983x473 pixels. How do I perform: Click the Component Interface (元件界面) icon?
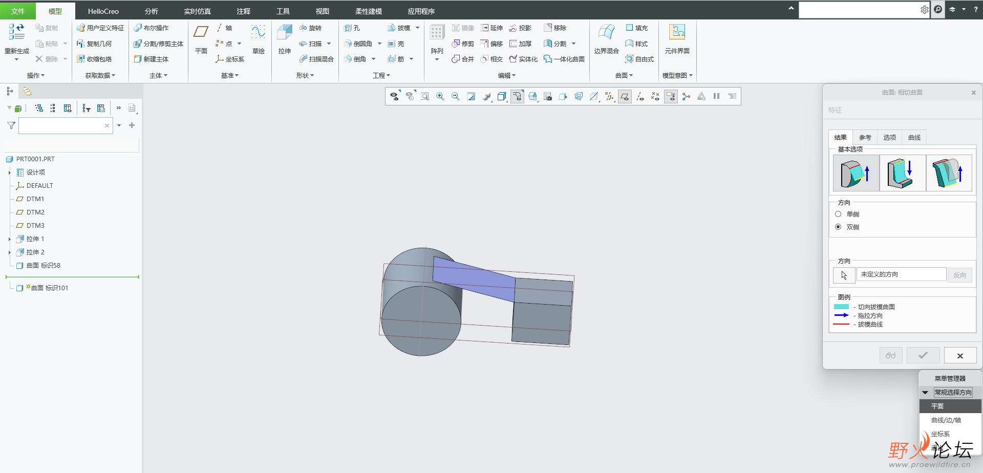677,33
